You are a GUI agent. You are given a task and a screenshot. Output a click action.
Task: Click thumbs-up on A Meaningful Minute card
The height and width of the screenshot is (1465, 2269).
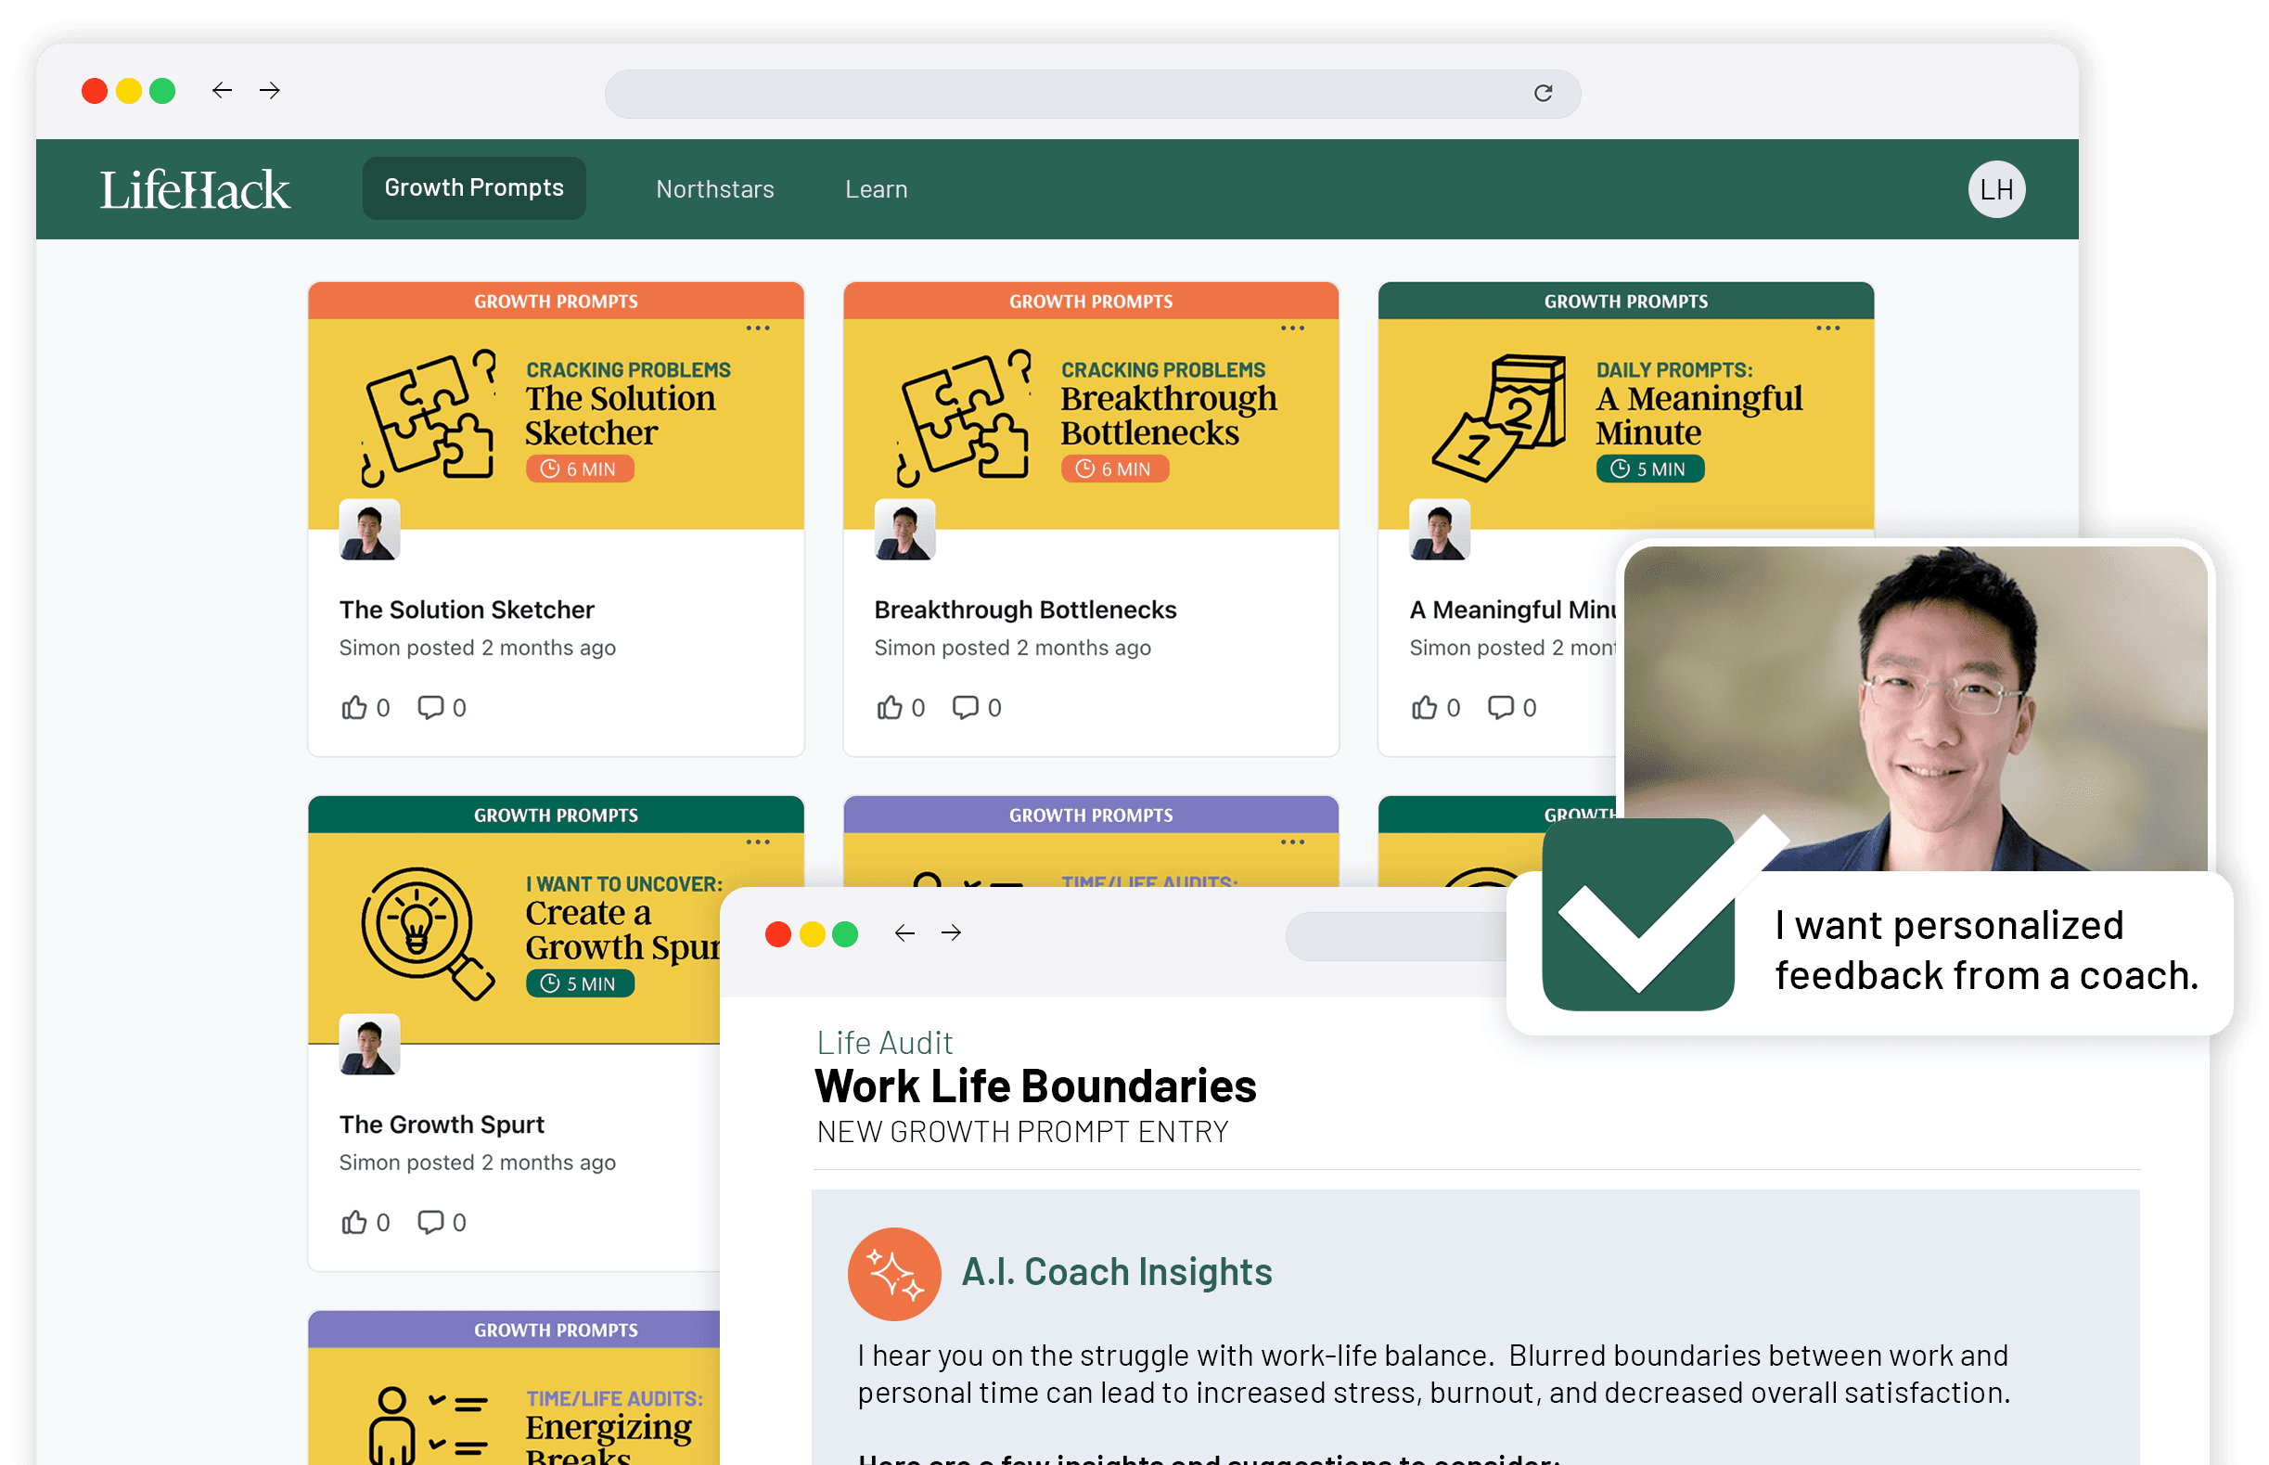[x=1424, y=708]
